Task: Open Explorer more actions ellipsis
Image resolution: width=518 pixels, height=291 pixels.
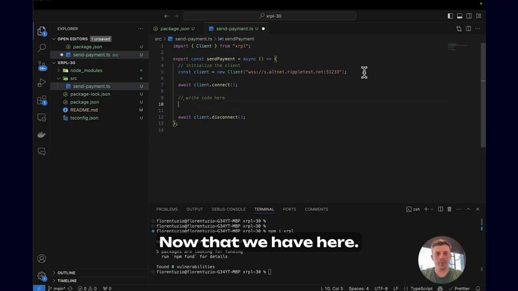Action: click(x=140, y=29)
